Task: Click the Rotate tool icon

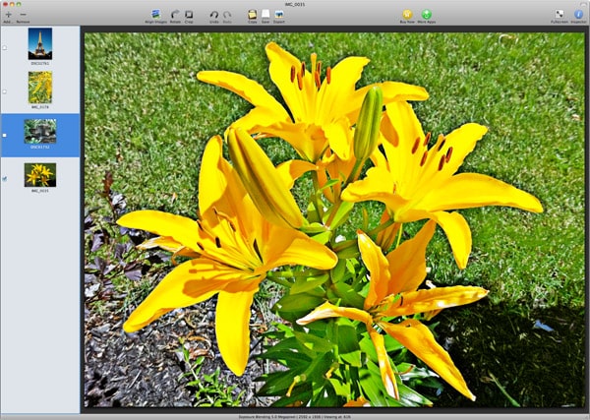Action: click(x=175, y=14)
